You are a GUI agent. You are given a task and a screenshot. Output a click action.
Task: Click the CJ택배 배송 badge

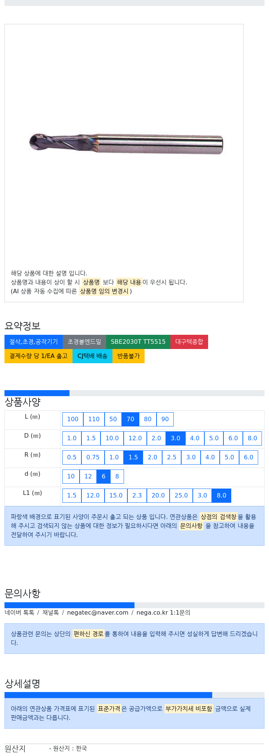click(92, 356)
